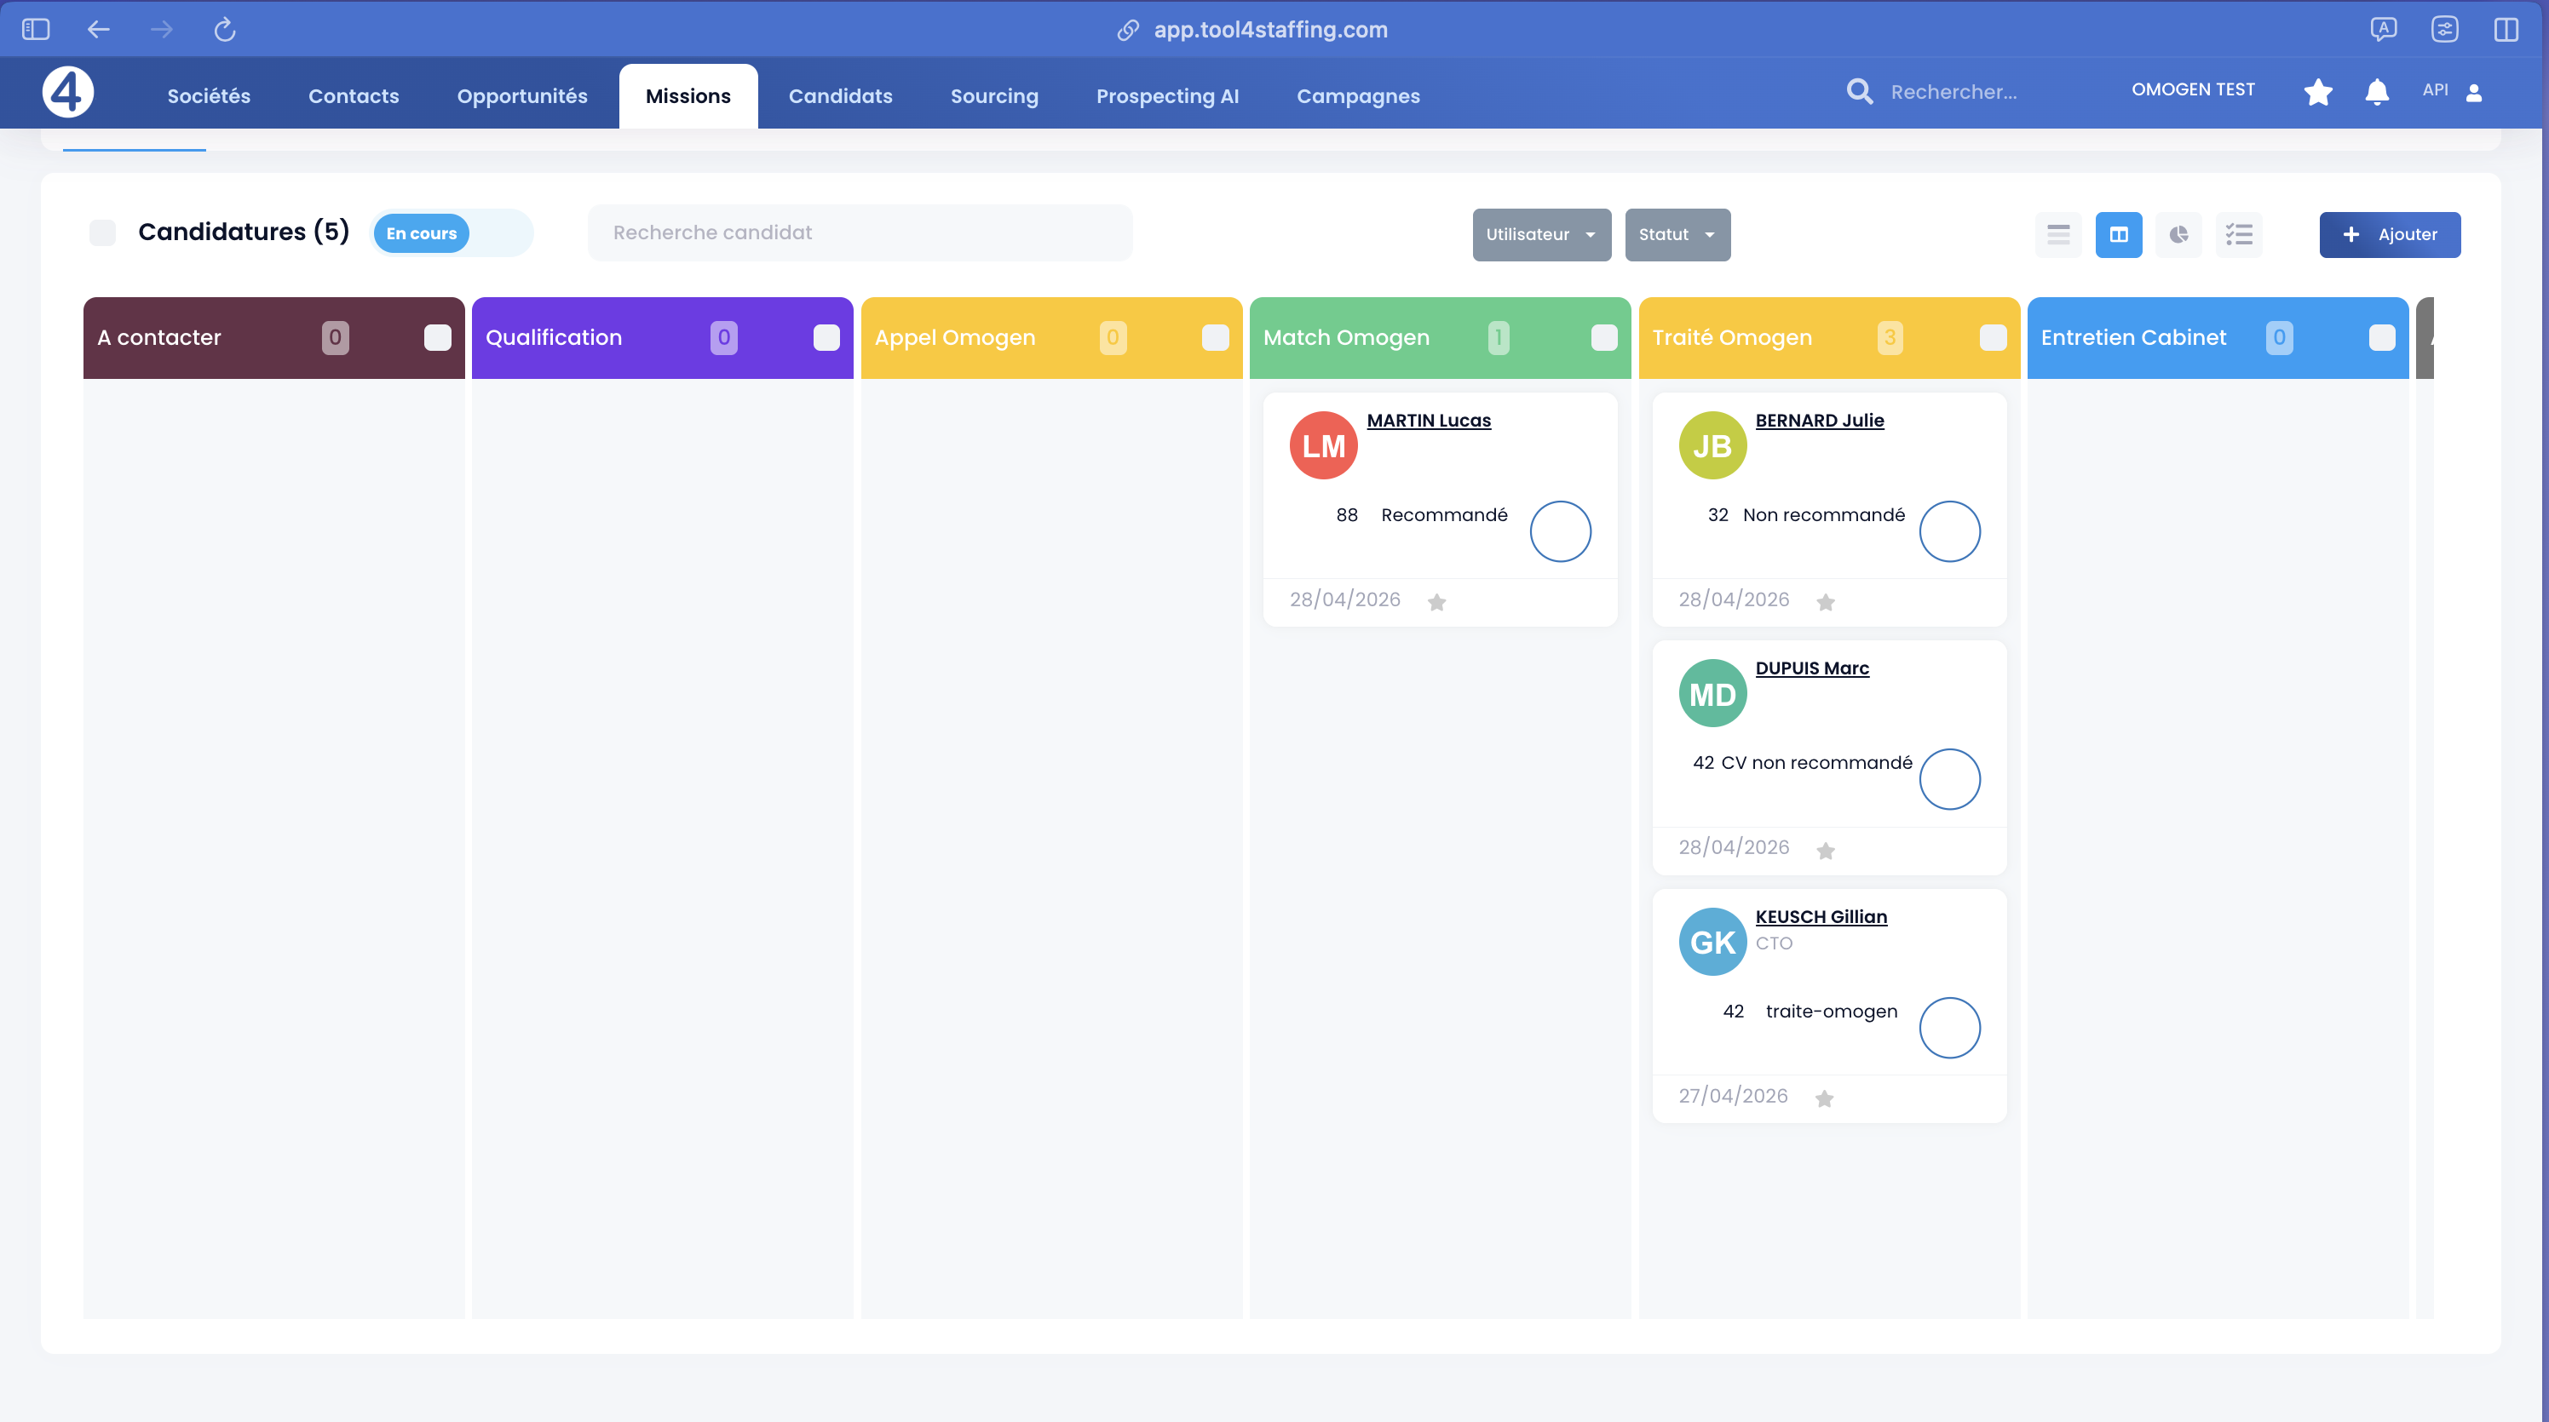Click the MD avatar
The image size is (2549, 1422).
(1713, 694)
